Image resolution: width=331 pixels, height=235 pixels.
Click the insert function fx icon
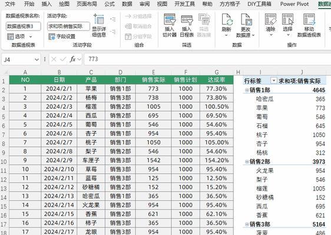pyautogui.click(x=72, y=59)
